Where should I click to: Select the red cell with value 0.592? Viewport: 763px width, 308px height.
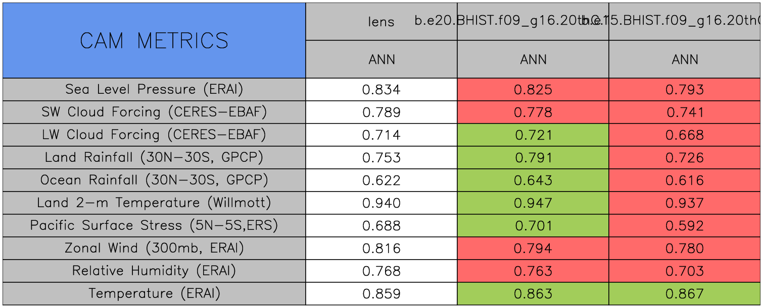pyautogui.click(x=685, y=226)
